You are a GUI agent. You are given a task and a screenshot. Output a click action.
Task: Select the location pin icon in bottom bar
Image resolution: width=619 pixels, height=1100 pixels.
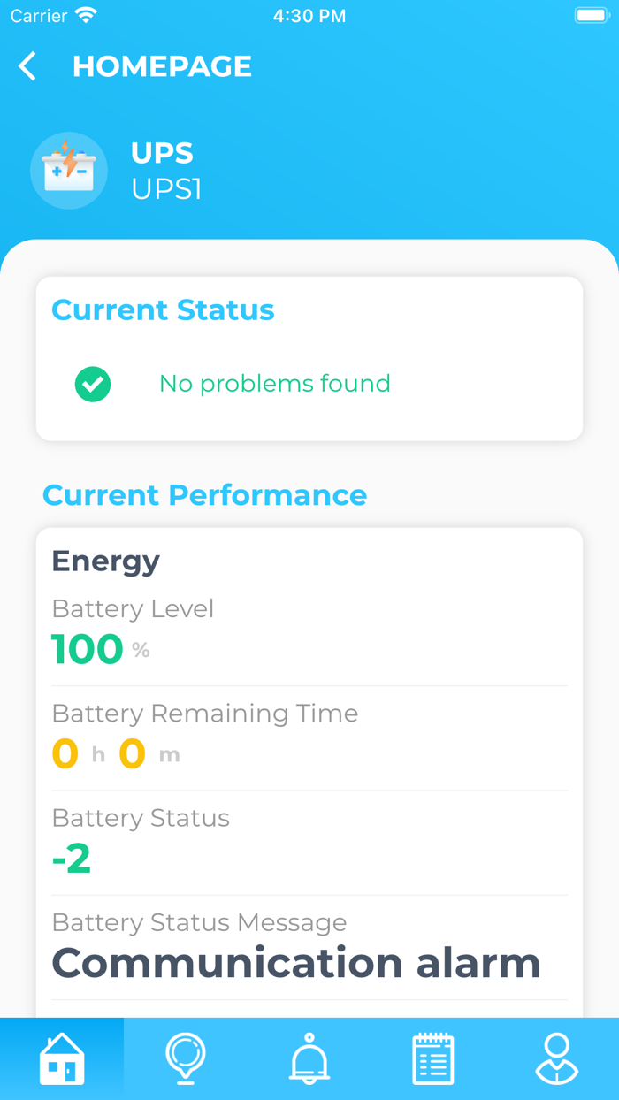[x=186, y=1058]
